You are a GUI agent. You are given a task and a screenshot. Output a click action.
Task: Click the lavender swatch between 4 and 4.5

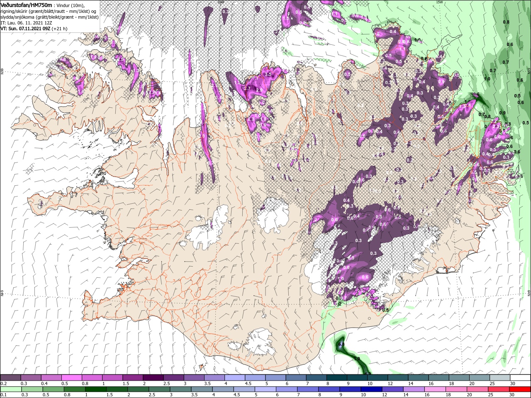coord(234,378)
